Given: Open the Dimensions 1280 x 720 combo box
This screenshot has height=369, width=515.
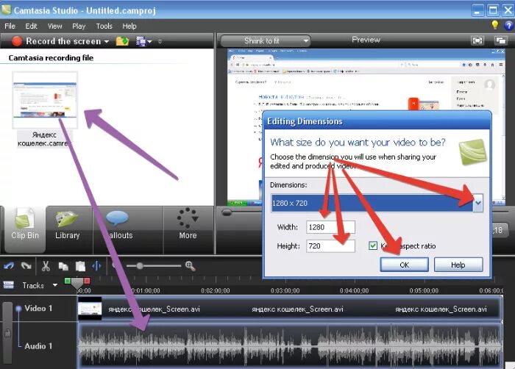Looking at the screenshot, I should point(377,203).
